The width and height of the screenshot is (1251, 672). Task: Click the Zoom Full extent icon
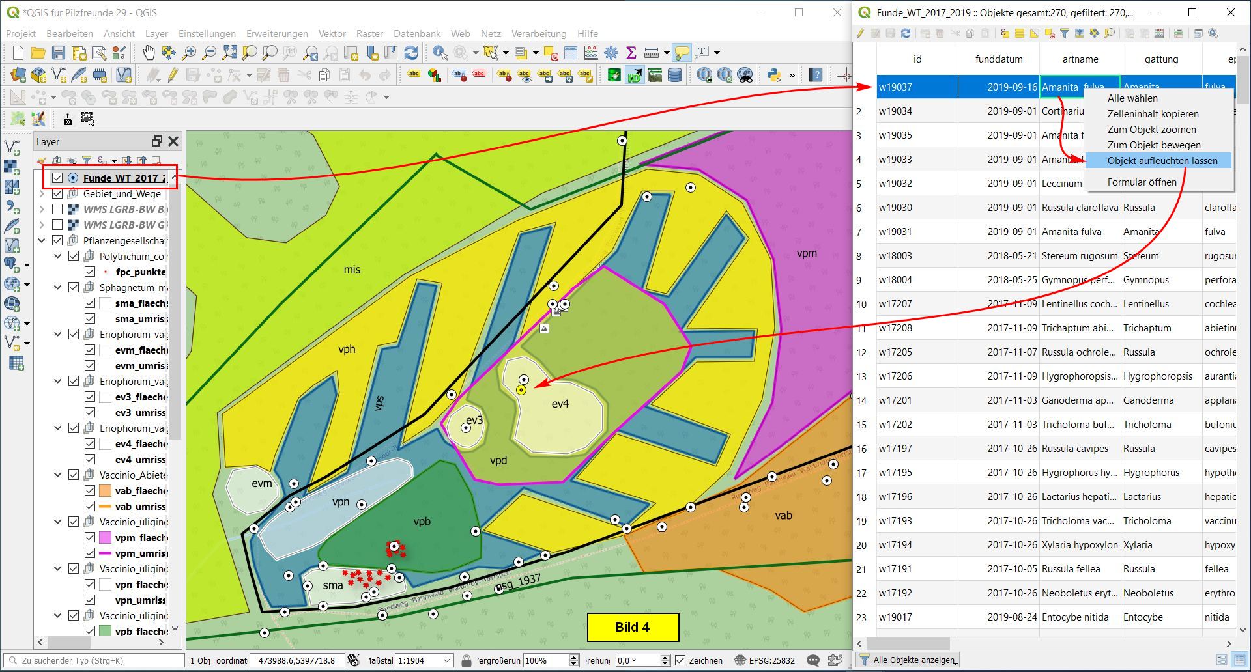pyautogui.click(x=229, y=53)
